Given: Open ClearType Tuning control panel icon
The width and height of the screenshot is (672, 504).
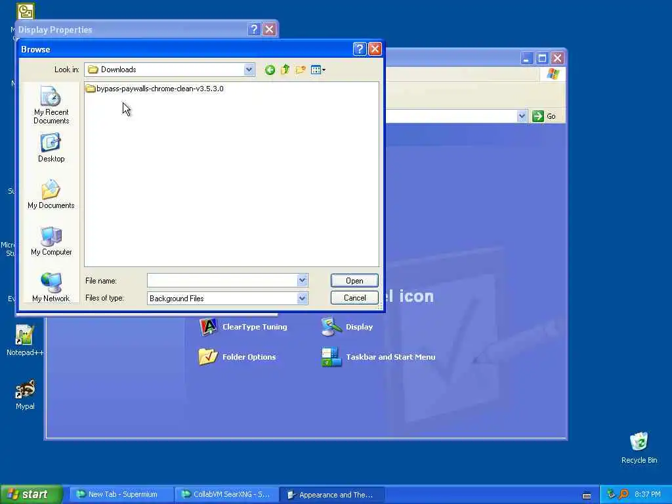Looking at the screenshot, I should 243,327.
